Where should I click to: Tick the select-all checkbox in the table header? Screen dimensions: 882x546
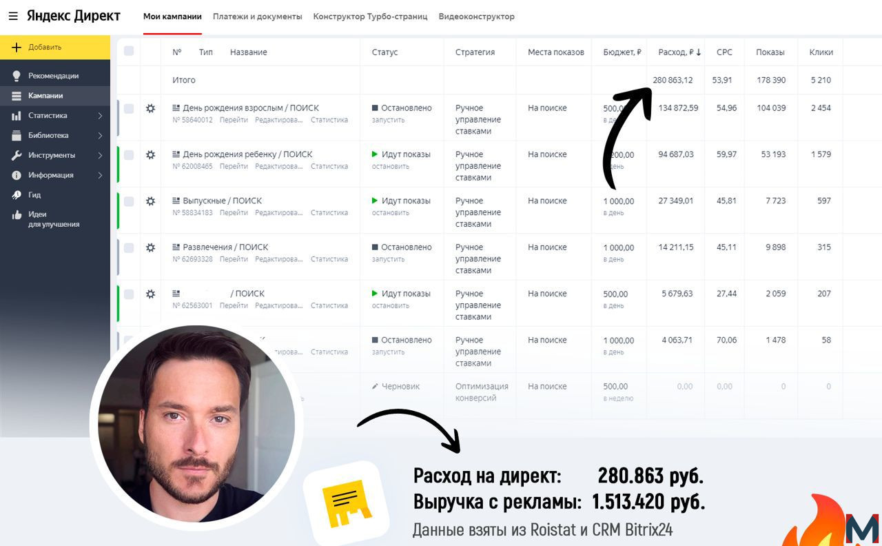[x=129, y=51]
